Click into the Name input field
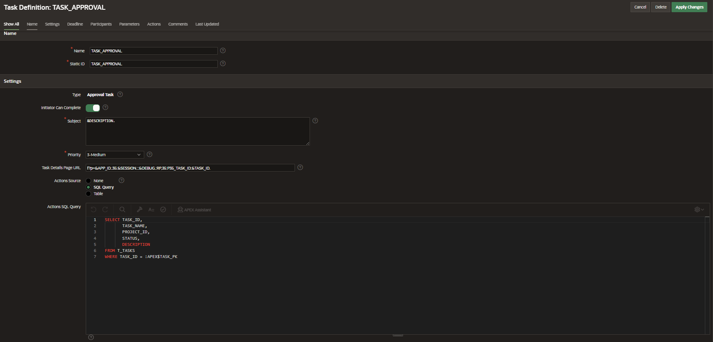The image size is (713, 342). (x=154, y=51)
